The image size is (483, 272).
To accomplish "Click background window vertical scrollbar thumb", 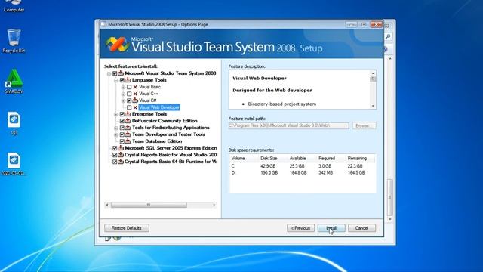I will coord(390,196).
